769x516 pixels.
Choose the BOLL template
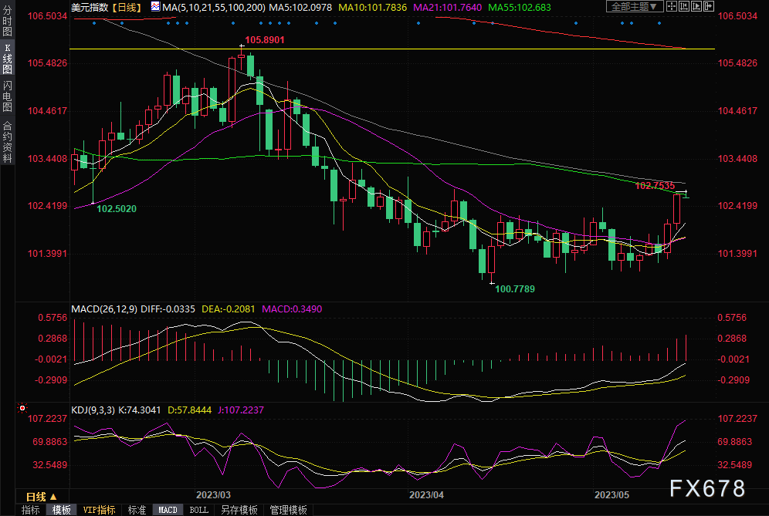coord(198,510)
